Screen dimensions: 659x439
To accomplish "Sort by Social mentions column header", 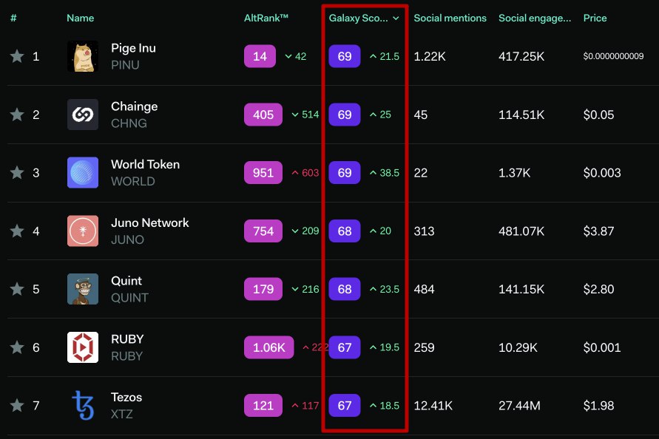I will coord(450,18).
